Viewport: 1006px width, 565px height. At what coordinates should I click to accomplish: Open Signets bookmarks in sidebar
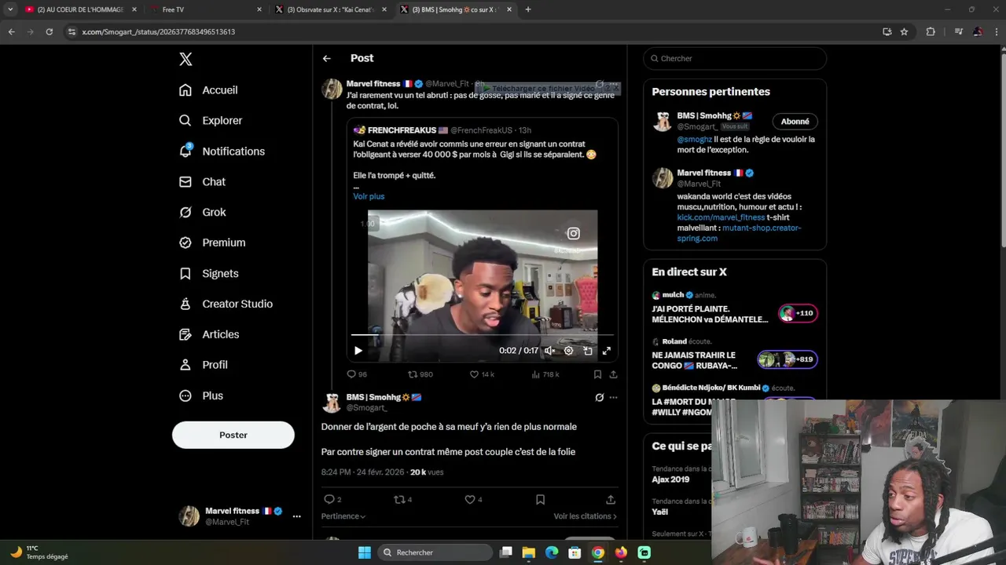coord(208,274)
